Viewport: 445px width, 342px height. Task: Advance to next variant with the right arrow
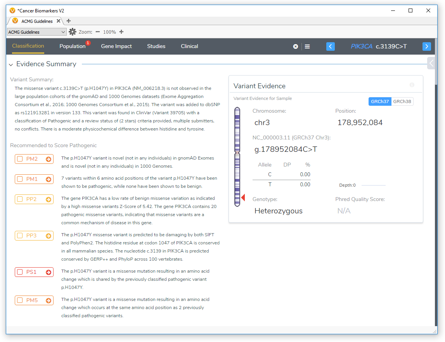click(426, 46)
